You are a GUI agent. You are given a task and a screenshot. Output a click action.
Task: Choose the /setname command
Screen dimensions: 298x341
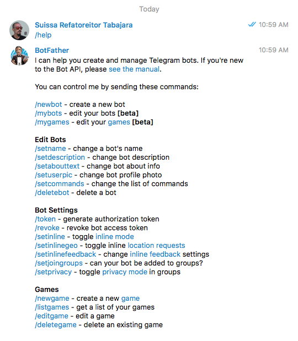(x=50, y=149)
